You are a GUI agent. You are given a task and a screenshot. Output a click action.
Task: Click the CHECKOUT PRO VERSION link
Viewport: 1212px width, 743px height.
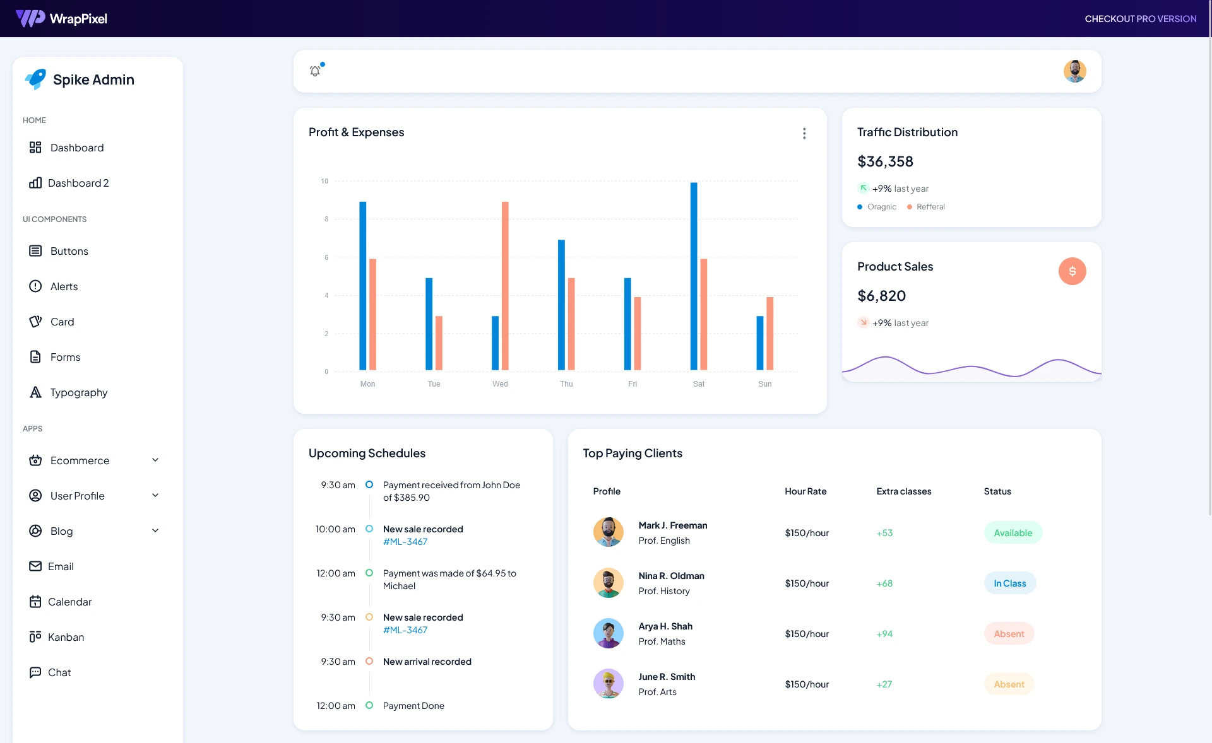[x=1141, y=19]
